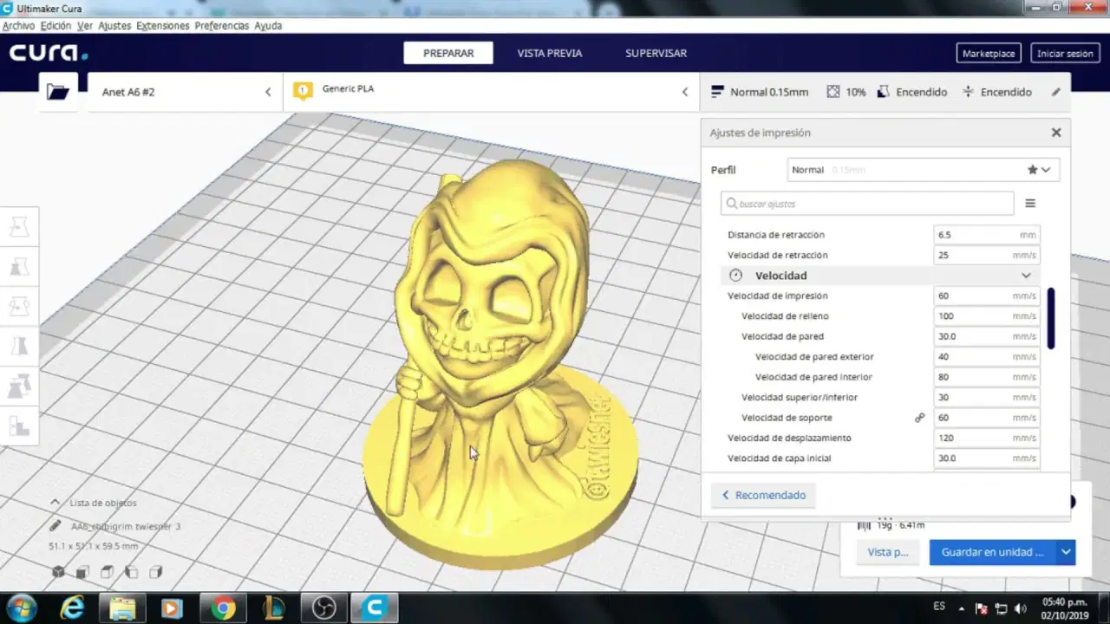Switch to top view cube
Screen dimensions: 1110x624
107,572
